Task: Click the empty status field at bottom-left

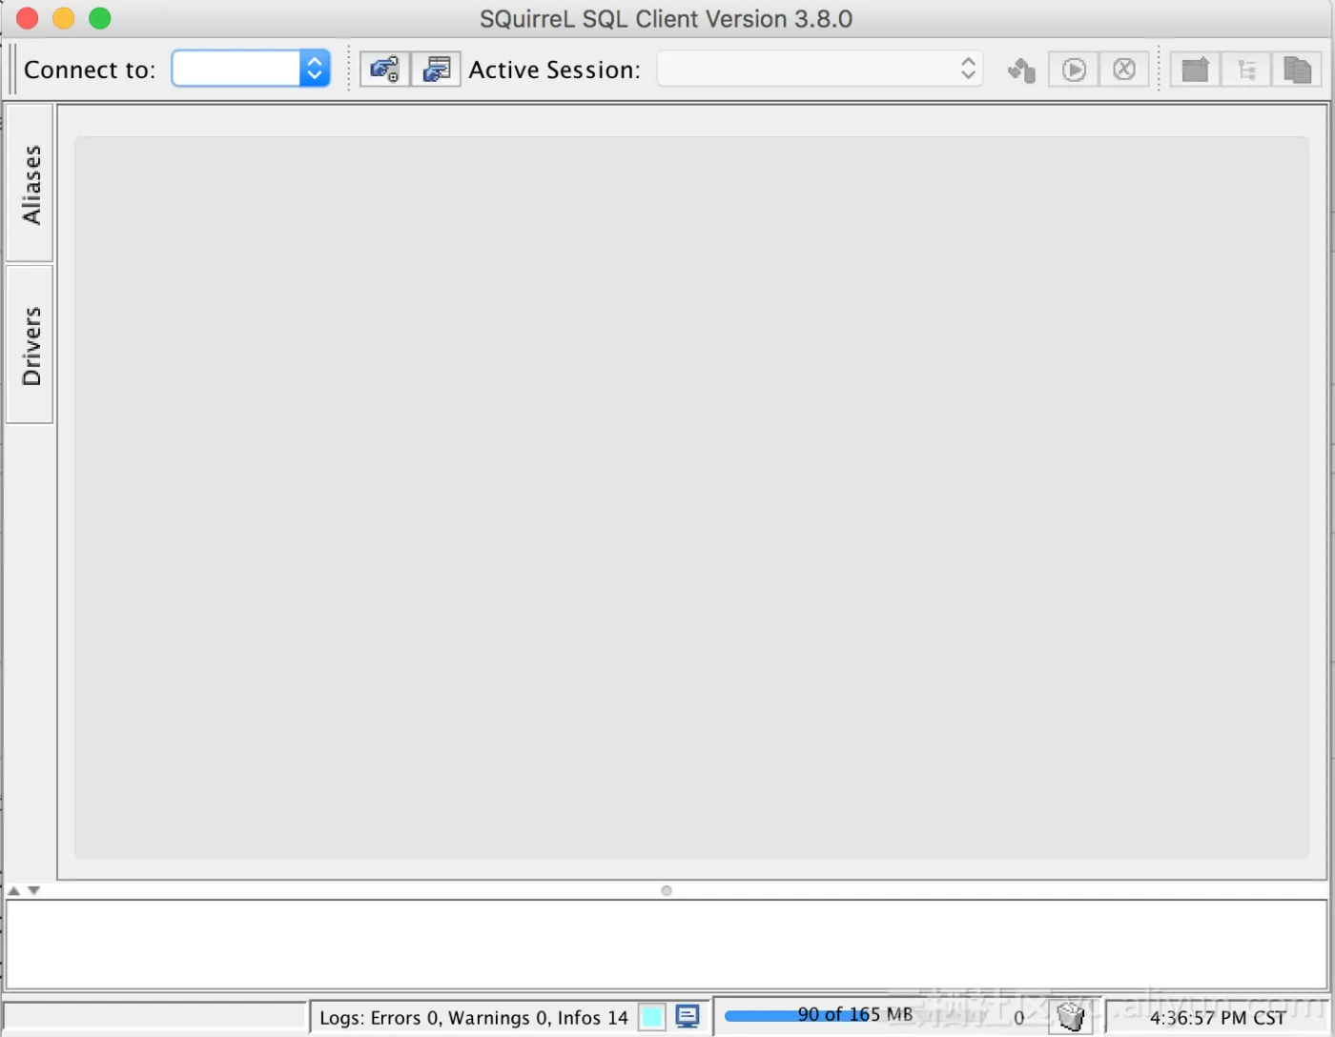Action: click(x=154, y=1016)
